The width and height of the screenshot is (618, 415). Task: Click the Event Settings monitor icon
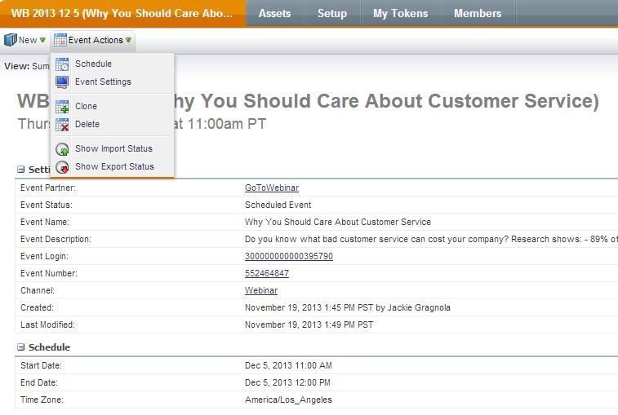click(x=62, y=82)
